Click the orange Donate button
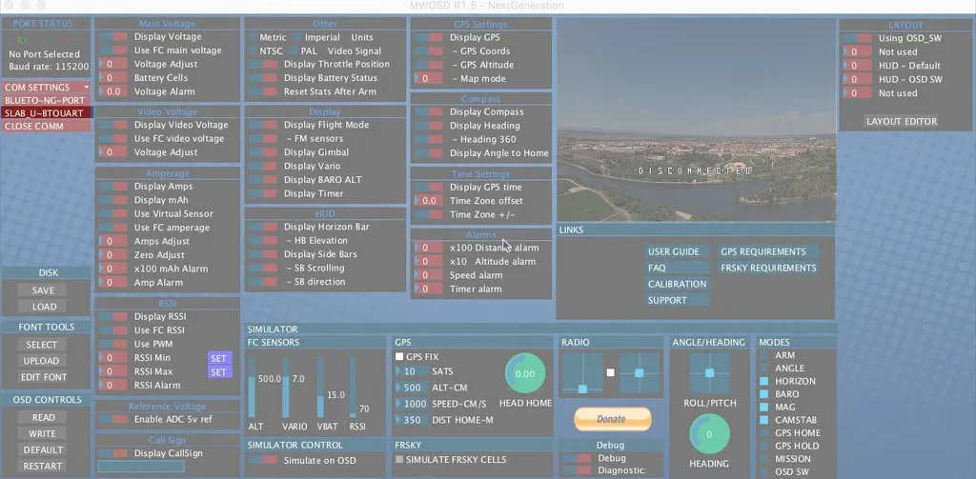The image size is (976, 479). [612, 419]
